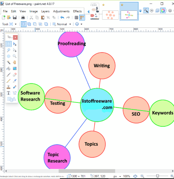Viewport: 174px width, 179px height.
Task: Select the Shapes tool
Action: [12, 99]
